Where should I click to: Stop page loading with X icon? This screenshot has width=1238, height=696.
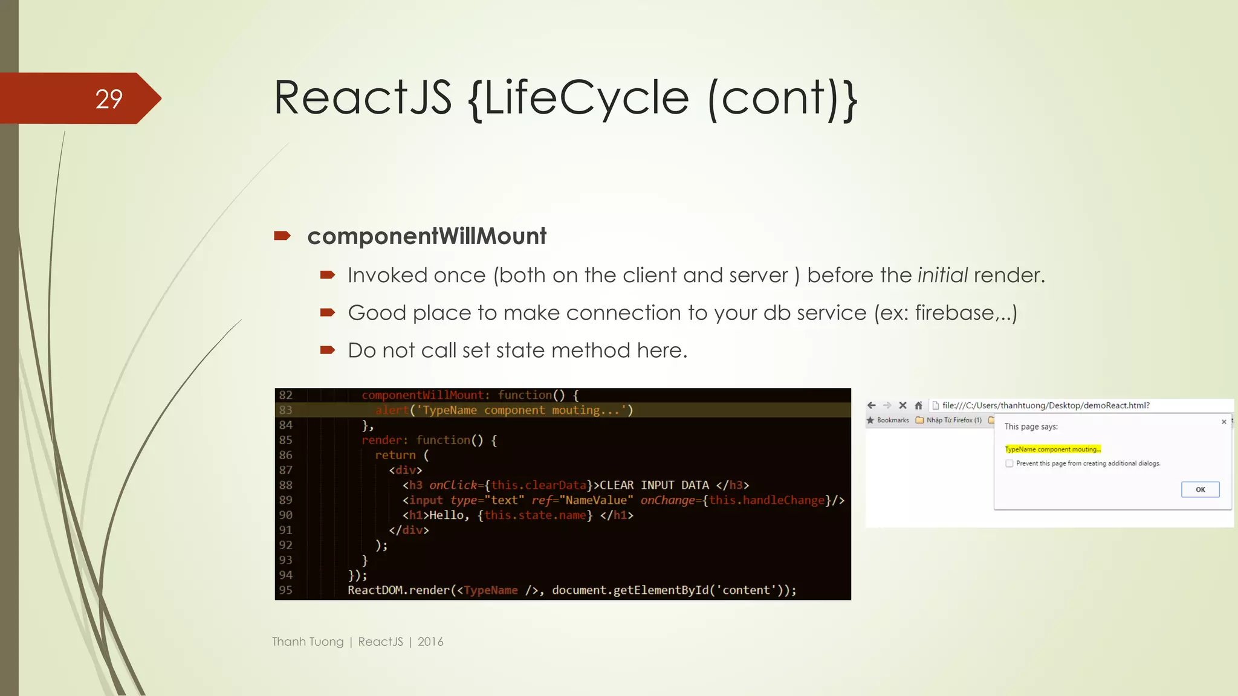coord(903,405)
